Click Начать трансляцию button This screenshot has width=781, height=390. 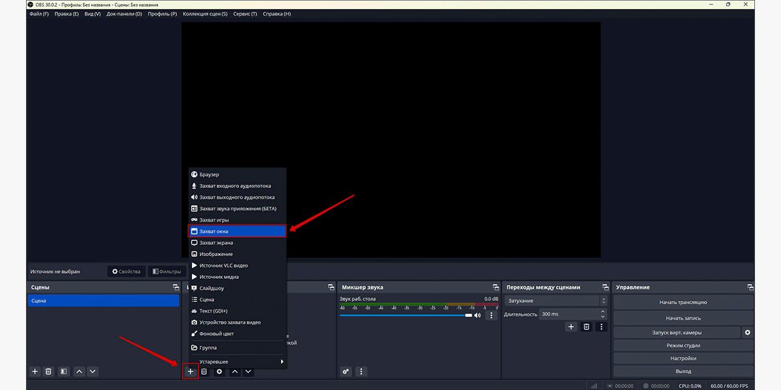pyautogui.click(x=683, y=302)
